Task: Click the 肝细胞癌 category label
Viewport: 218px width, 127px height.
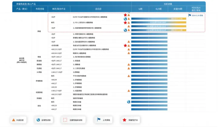Action: (x=39, y=81)
